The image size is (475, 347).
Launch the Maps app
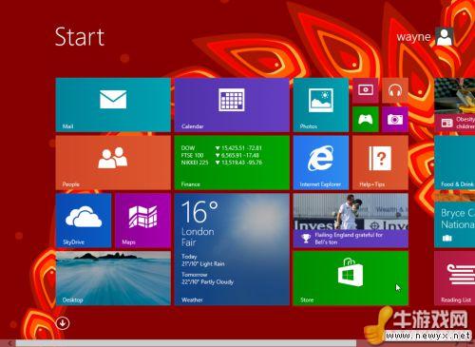point(143,221)
